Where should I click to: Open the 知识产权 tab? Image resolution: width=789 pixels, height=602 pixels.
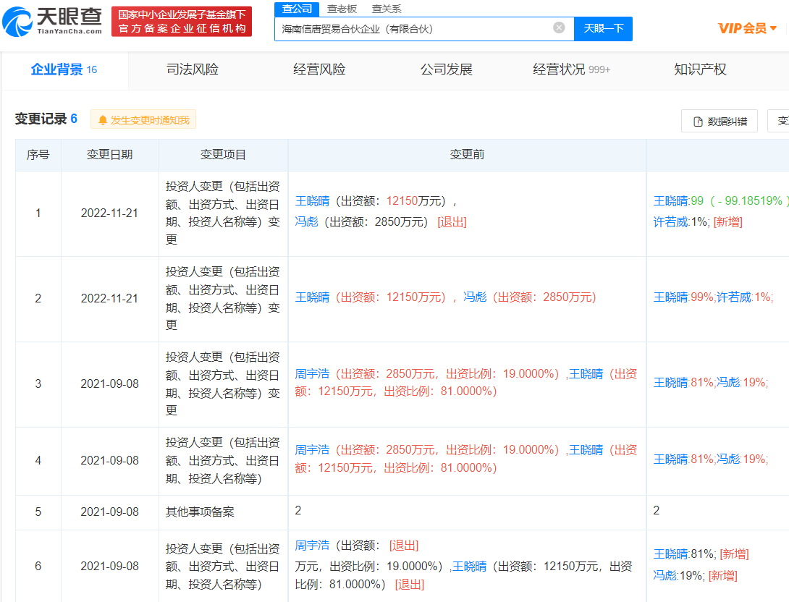[x=700, y=69]
